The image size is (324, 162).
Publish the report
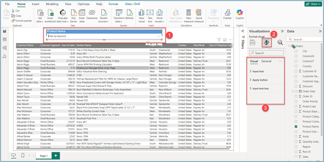pyautogui.click(x=227, y=15)
